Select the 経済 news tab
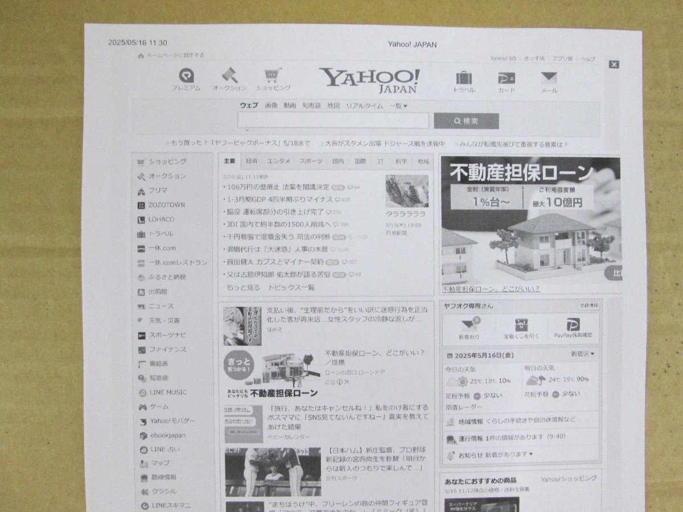This screenshot has height=512, width=683. click(x=252, y=161)
